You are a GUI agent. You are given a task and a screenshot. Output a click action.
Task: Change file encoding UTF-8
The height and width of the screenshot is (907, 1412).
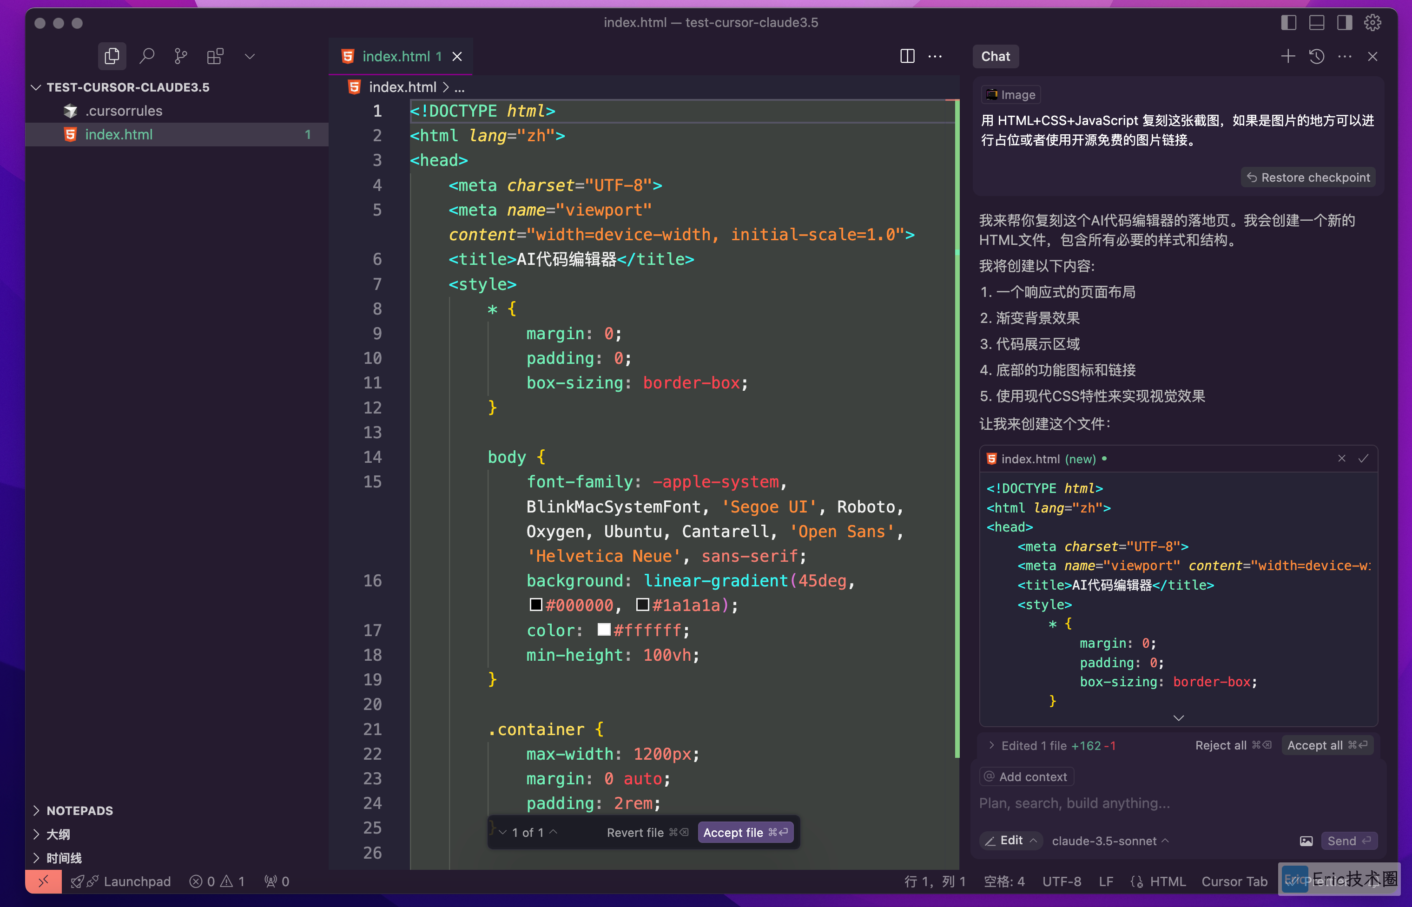click(1062, 881)
